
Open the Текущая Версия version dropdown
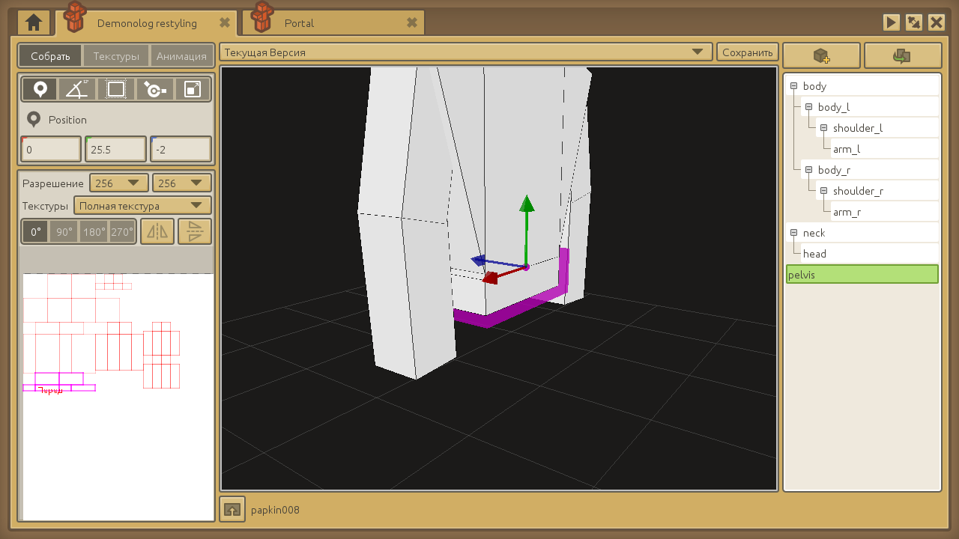click(465, 52)
